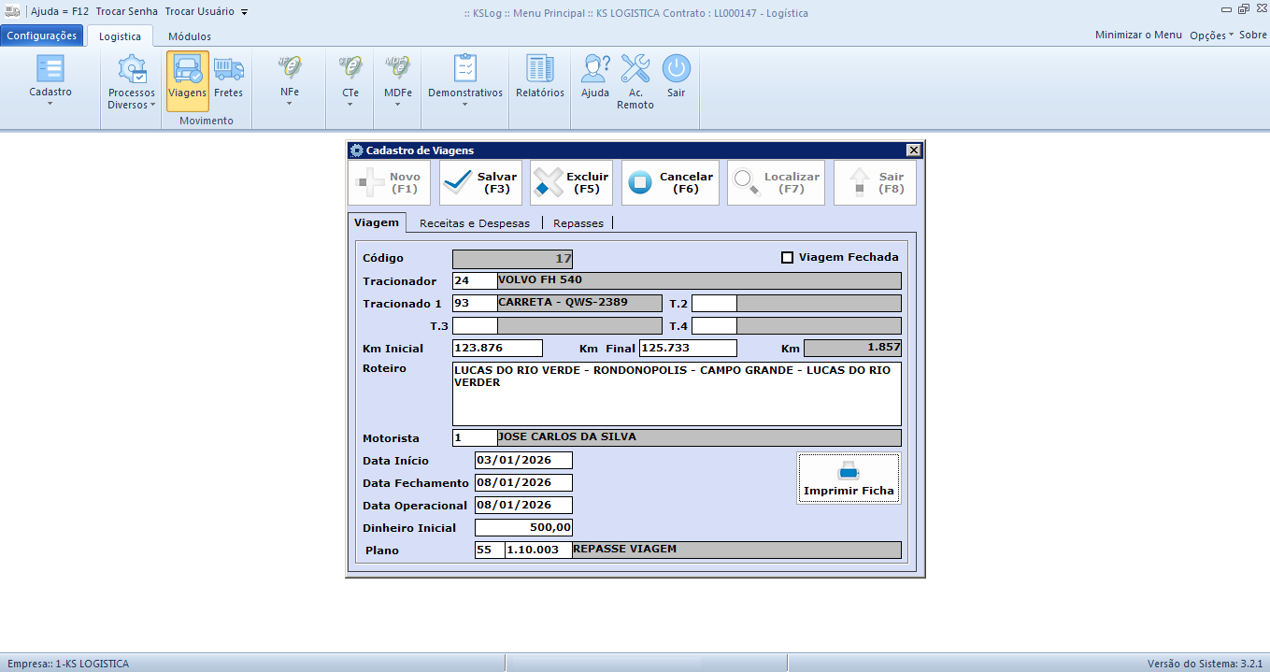
Task: Open the Relatórios reports icon
Action: click(540, 79)
